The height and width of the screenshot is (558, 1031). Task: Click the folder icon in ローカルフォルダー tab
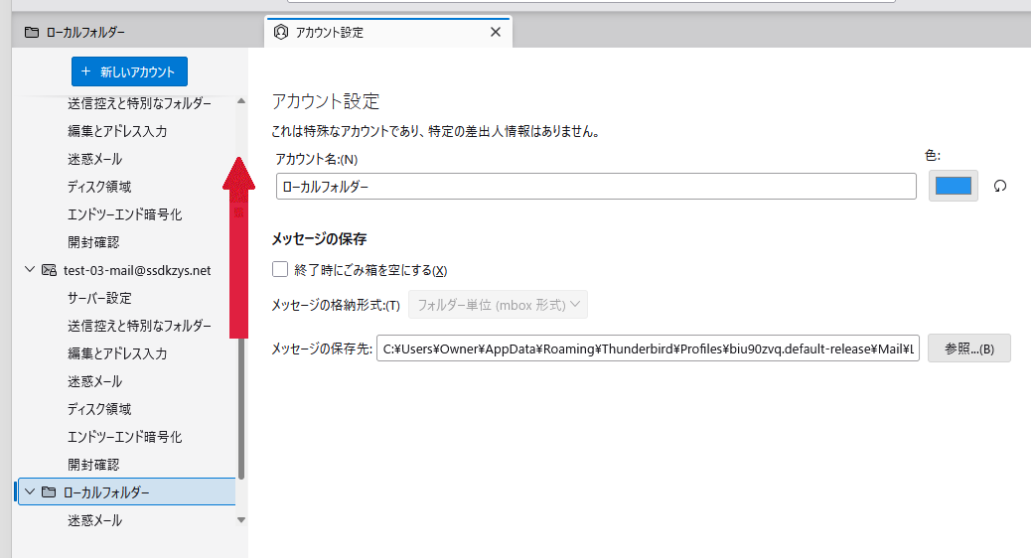pos(32,32)
